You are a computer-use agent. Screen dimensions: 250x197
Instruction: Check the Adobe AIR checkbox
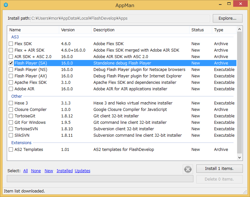pyautogui.click(x=11, y=89)
